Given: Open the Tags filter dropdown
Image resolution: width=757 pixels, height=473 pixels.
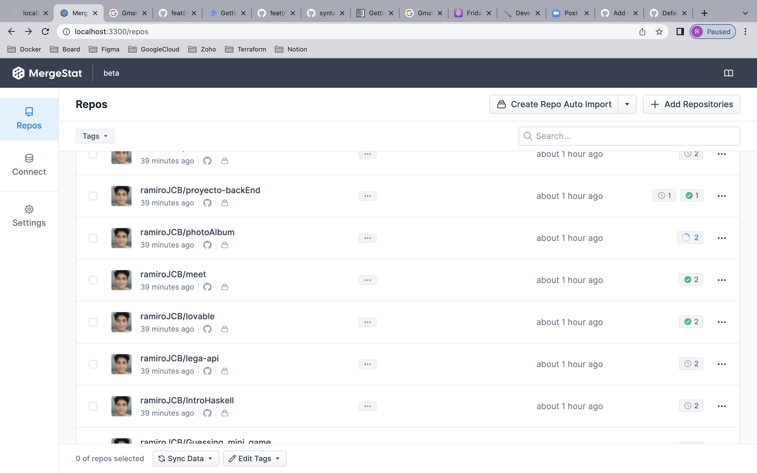Looking at the screenshot, I should click(x=95, y=136).
